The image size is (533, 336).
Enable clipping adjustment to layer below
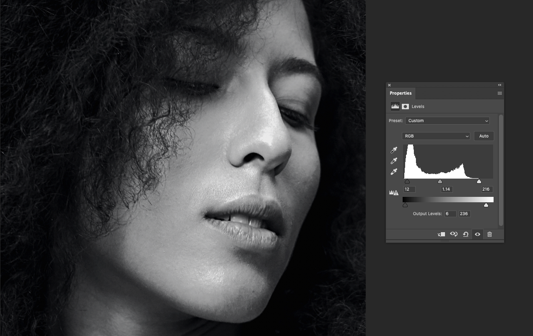tap(441, 234)
